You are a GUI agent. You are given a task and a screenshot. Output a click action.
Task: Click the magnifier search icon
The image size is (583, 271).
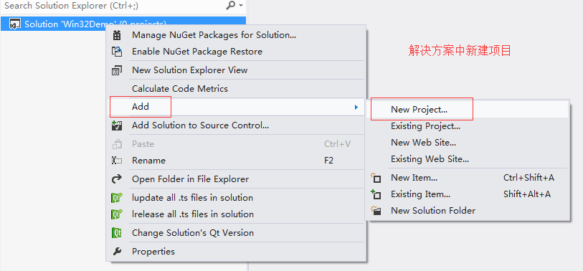pyautogui.click(x=231, y=5)
